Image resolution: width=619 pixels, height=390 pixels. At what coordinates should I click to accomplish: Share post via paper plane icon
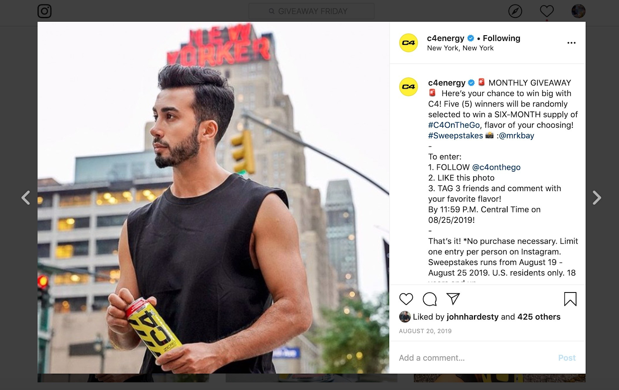[x=453, y=298]
